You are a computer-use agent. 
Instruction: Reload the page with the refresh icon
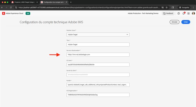pyautogui.click(x=11, y=8)
